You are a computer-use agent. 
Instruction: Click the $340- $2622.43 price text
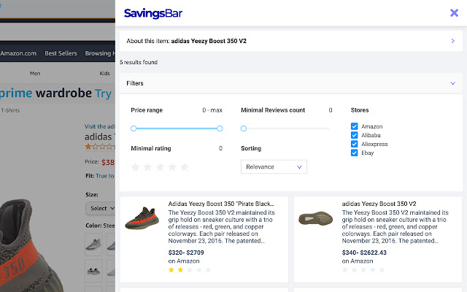coord(364,253)
